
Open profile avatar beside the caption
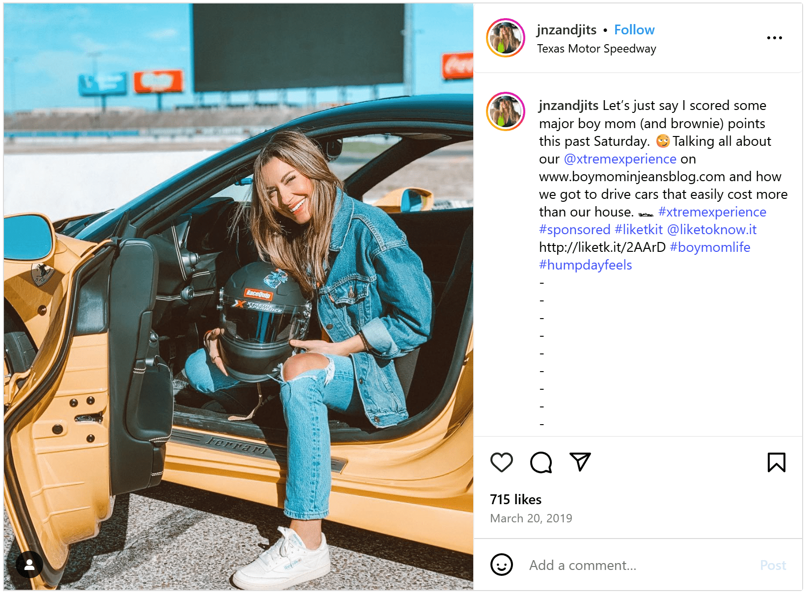pyautogui.click(x=505, y=111)
